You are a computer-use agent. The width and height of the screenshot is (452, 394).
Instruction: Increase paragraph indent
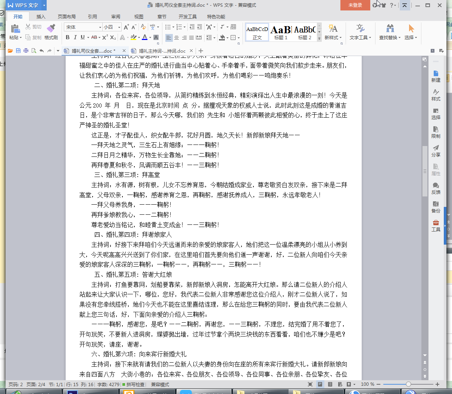click(x=200, y=27)
